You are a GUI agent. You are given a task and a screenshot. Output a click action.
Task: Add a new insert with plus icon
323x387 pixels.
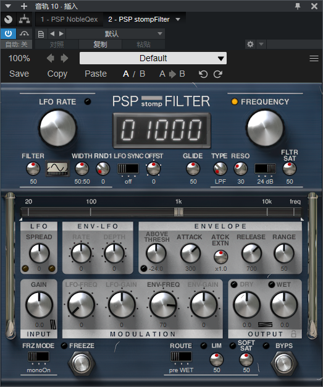click(x=24, y=6)
